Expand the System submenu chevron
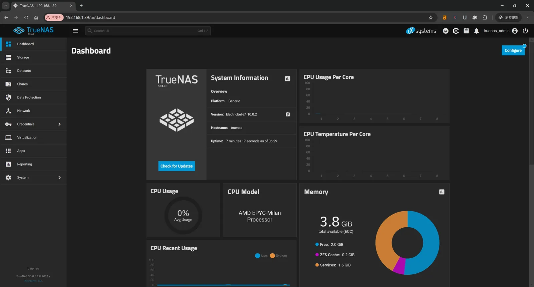The height and width of the screenshot is (287, 534). (x=59, y=178)
